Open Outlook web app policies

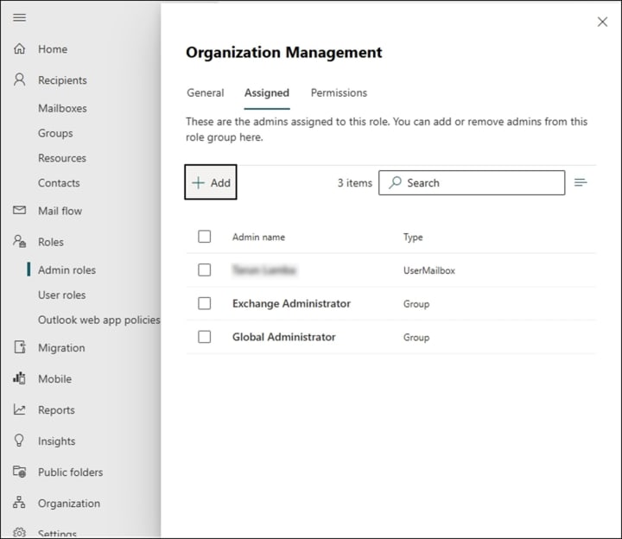pos(99,320)
